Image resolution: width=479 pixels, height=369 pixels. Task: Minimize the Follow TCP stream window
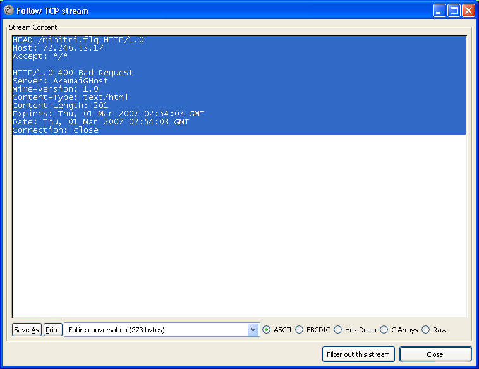[x=439, y=11]
